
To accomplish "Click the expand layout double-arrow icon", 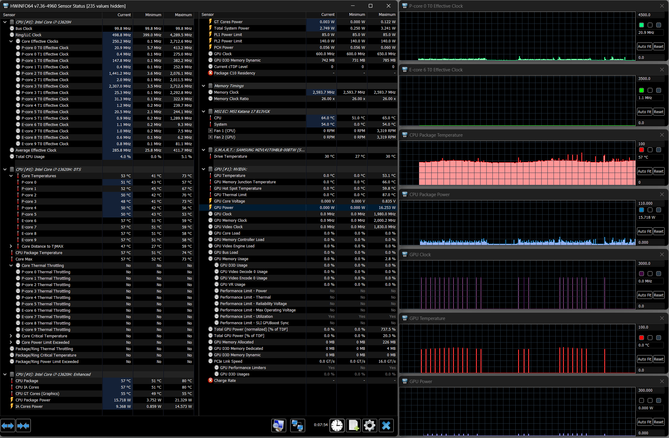I will point(8,425).
